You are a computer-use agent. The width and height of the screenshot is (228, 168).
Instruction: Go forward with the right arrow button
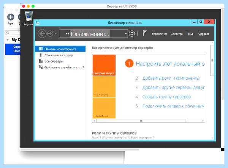click(50, 34)
